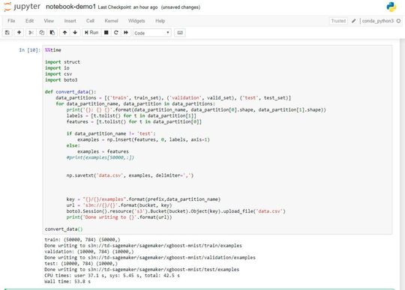Move the selected cell down
Viewport: 405px width, 290px height.
click(75, 32)
